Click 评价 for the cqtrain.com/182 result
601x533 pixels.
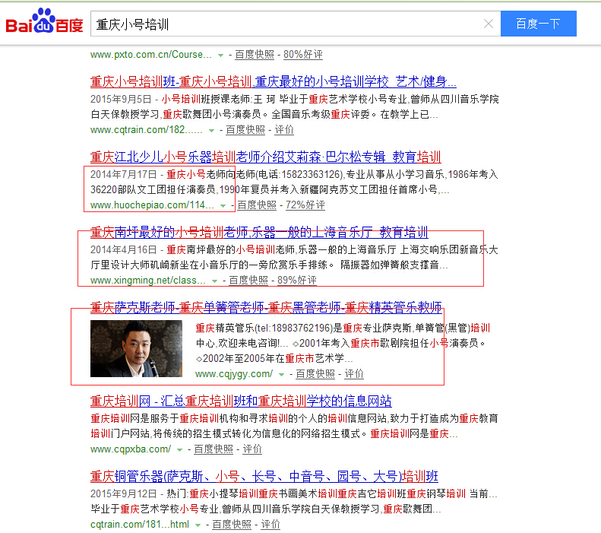pyautogui.click(x=284, y=130)
